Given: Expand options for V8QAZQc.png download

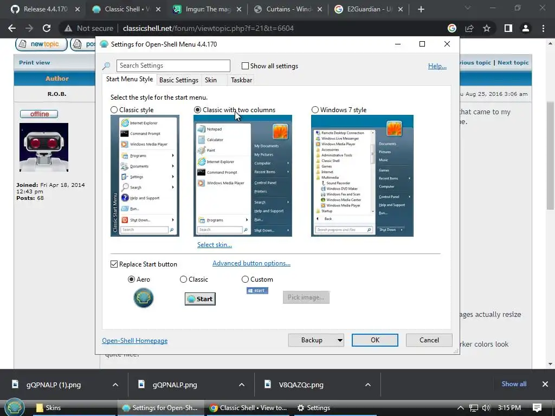Looking at the screenshot, I should click(368, 385).
